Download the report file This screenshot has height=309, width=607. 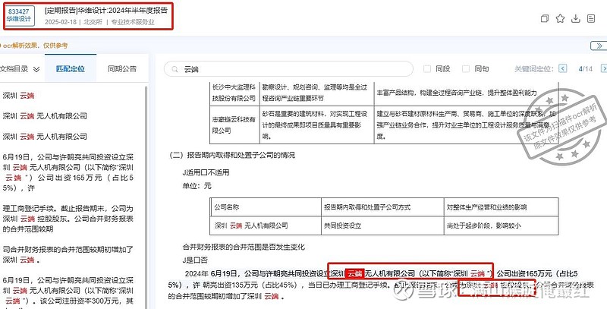click(x=576, y=18)
